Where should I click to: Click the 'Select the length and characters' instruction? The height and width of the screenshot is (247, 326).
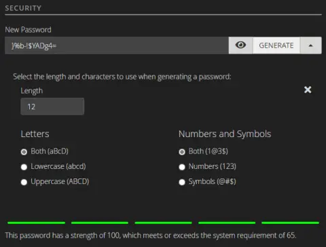pyautogui.click(x=122, y=77)
